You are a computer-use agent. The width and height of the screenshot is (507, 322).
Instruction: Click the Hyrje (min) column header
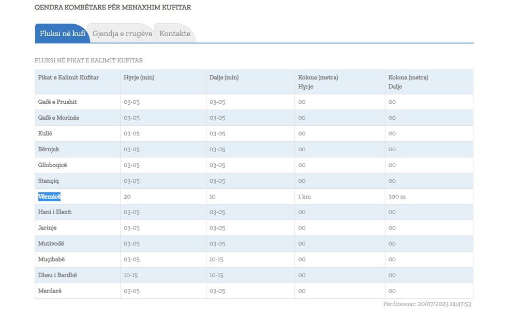coord(139,77)
